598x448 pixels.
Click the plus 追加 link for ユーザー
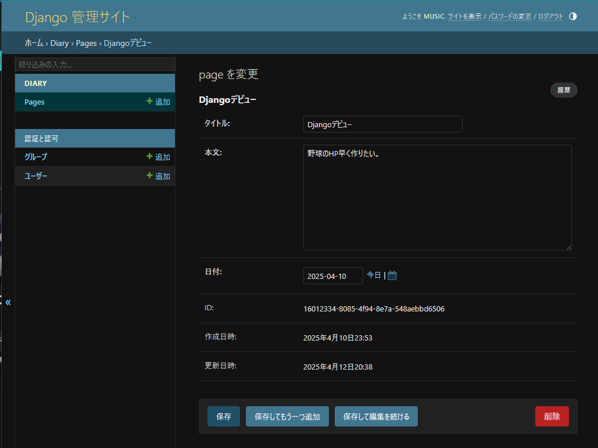(158, 175)
